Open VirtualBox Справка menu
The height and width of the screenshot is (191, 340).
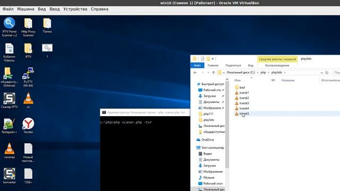[x=99, y=9]
